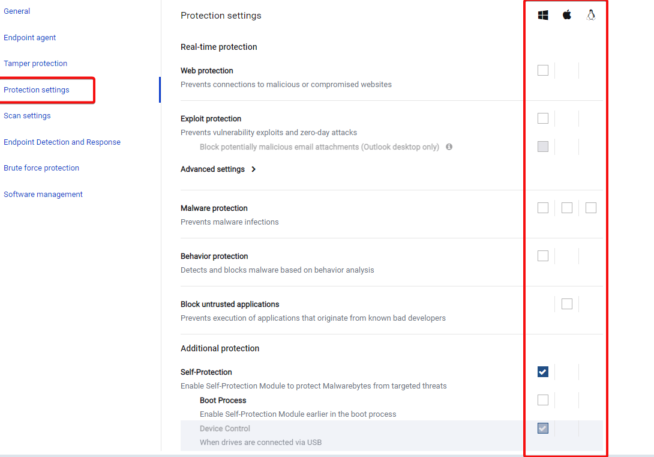Open the General settings tab

pyautogui.click(x=17, y=11)
